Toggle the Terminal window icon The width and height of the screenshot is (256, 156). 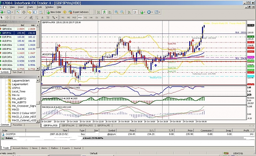tap(35, 12)
